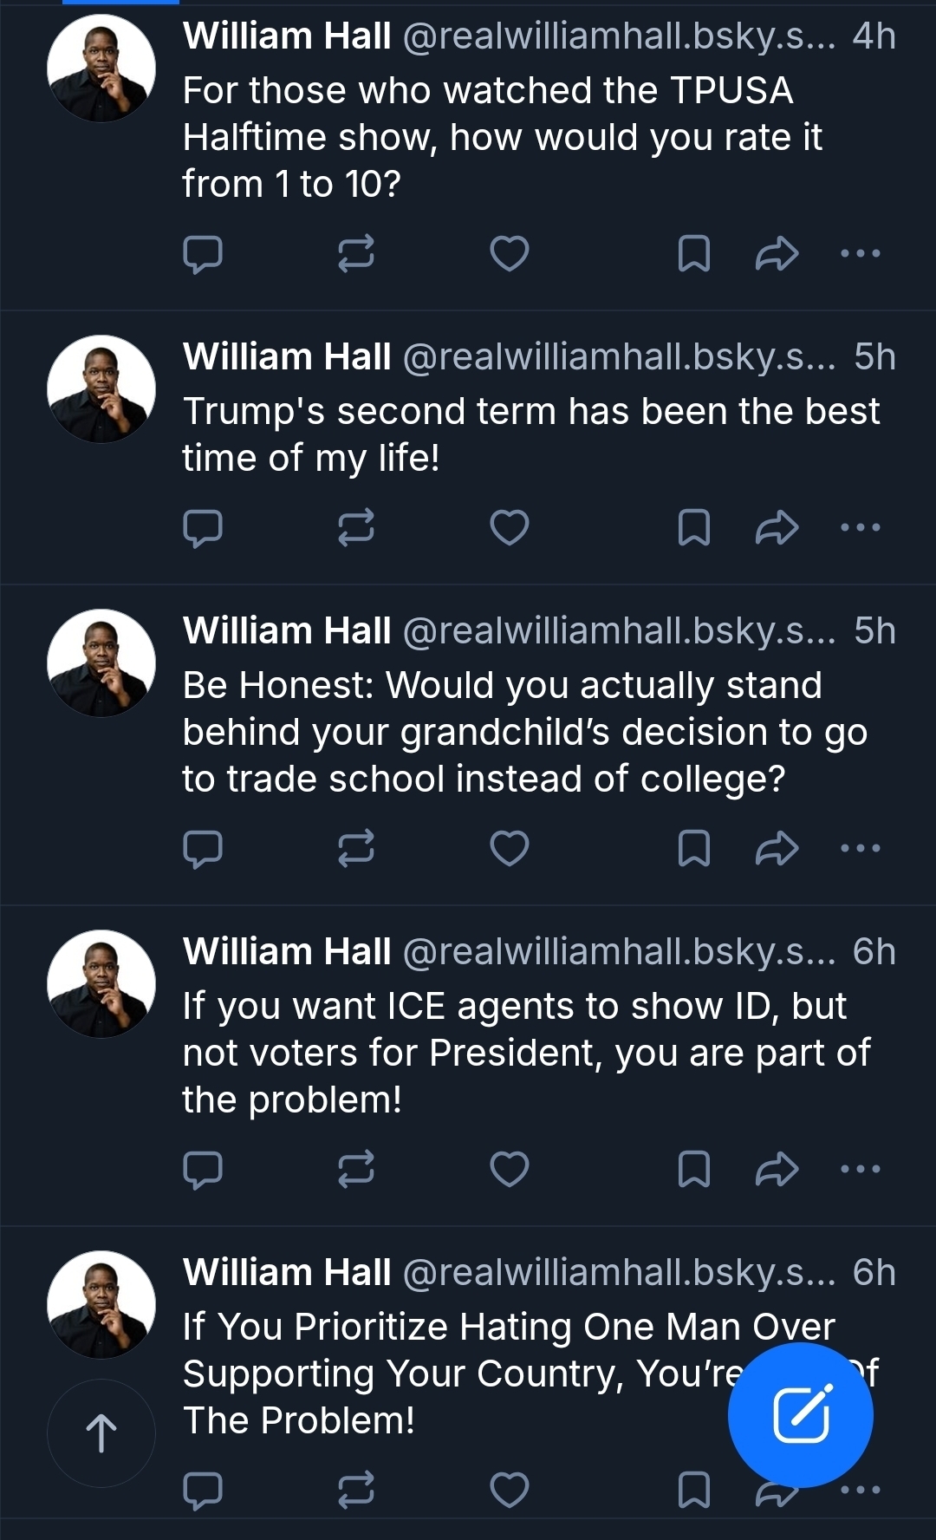This screenshot has height=1540, width=936.
Task: Like the ICE agents show ID post
Action: tap(509, 1169)
